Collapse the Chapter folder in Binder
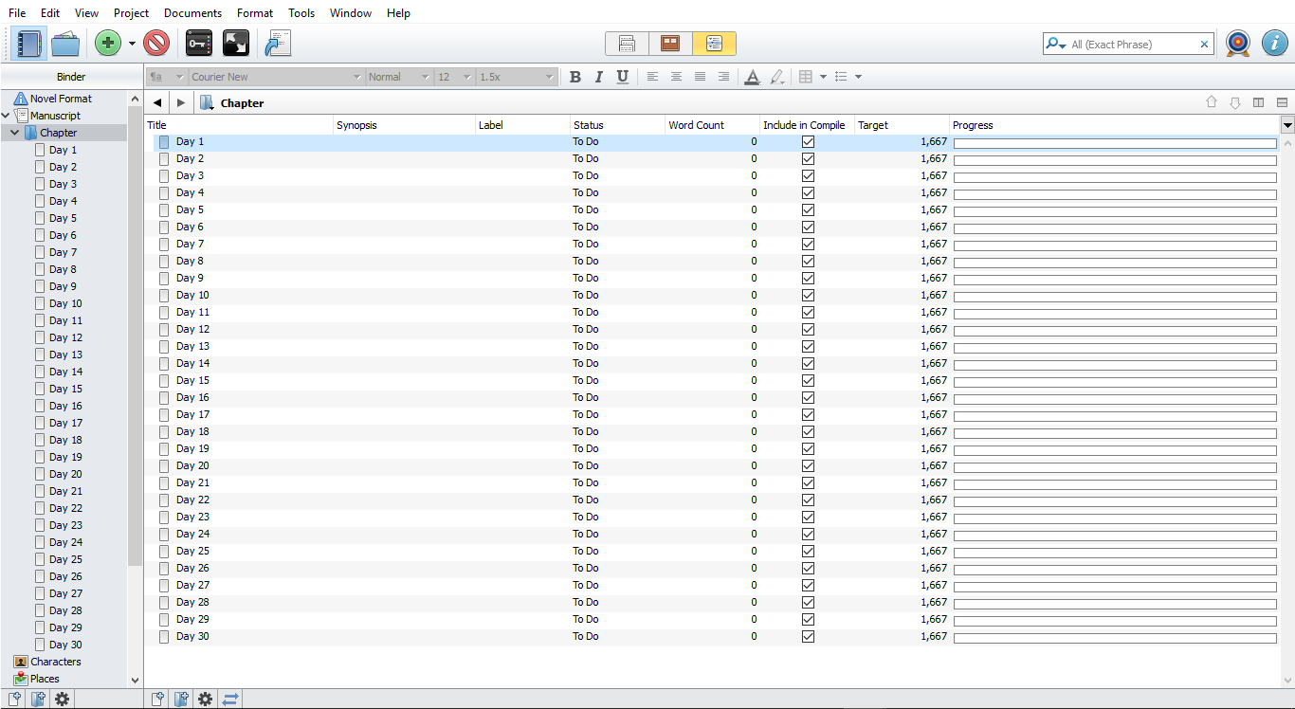This screenshot has height=709, width=1295. coord(15,133)
